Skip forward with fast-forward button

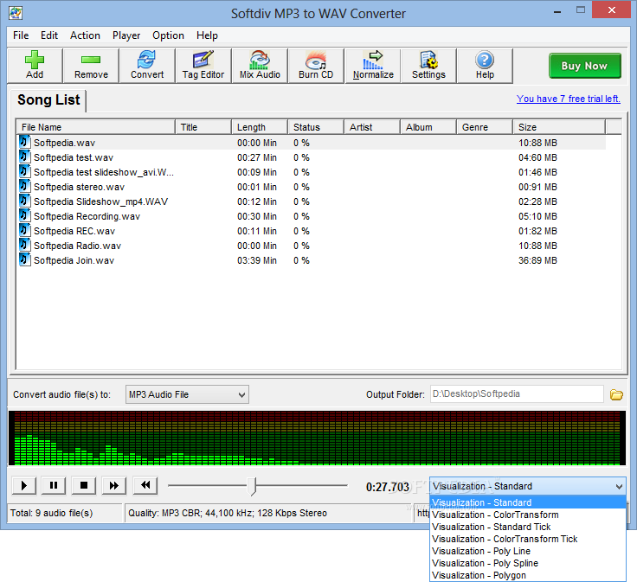point(114,485)
